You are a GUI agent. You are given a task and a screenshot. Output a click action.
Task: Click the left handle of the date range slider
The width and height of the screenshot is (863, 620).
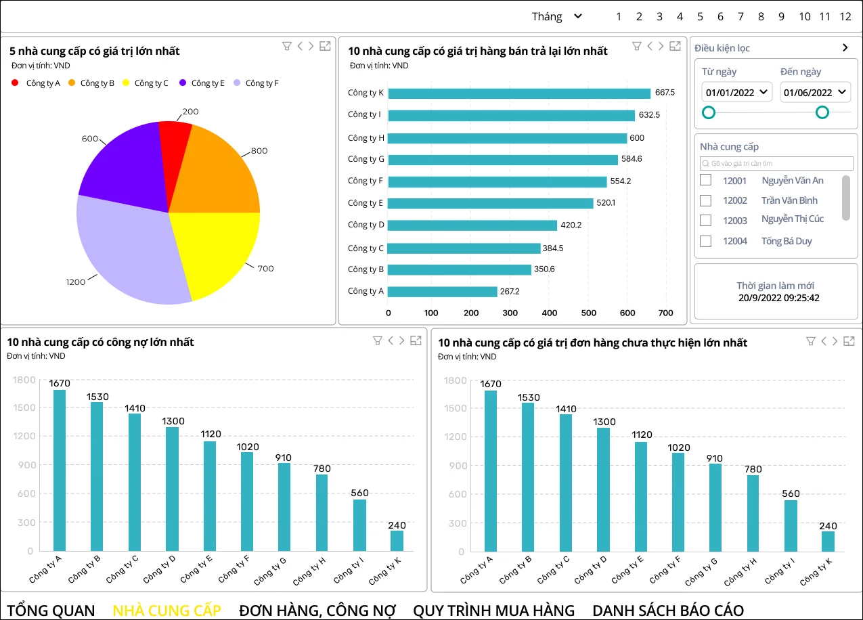click(709, 112)
